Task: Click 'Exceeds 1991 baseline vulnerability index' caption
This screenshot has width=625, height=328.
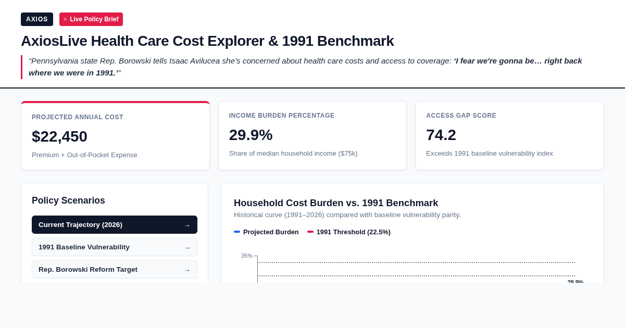Action: pos(490,154)
